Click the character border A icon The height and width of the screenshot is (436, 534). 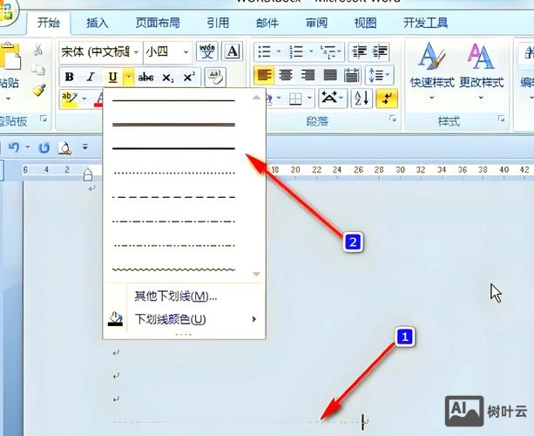233,51
